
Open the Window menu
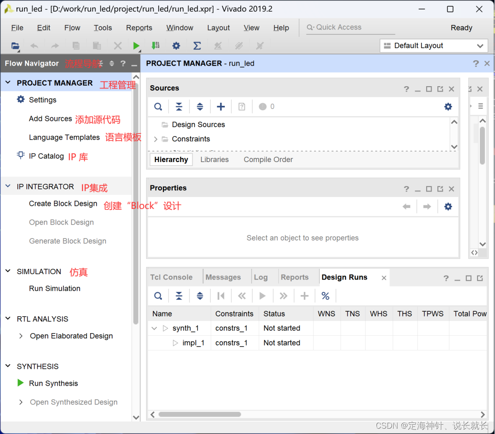pyautogui.click(x=180, y=28)
